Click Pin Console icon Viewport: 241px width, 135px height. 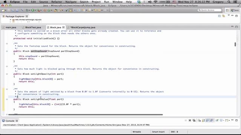(217, 120)
